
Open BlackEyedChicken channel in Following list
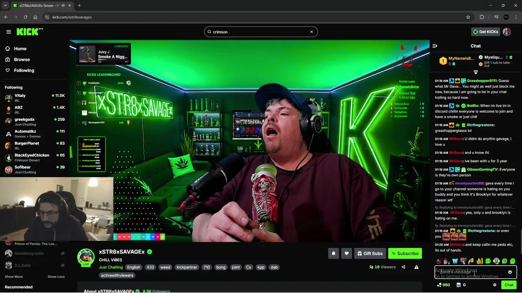click(35, 157)
